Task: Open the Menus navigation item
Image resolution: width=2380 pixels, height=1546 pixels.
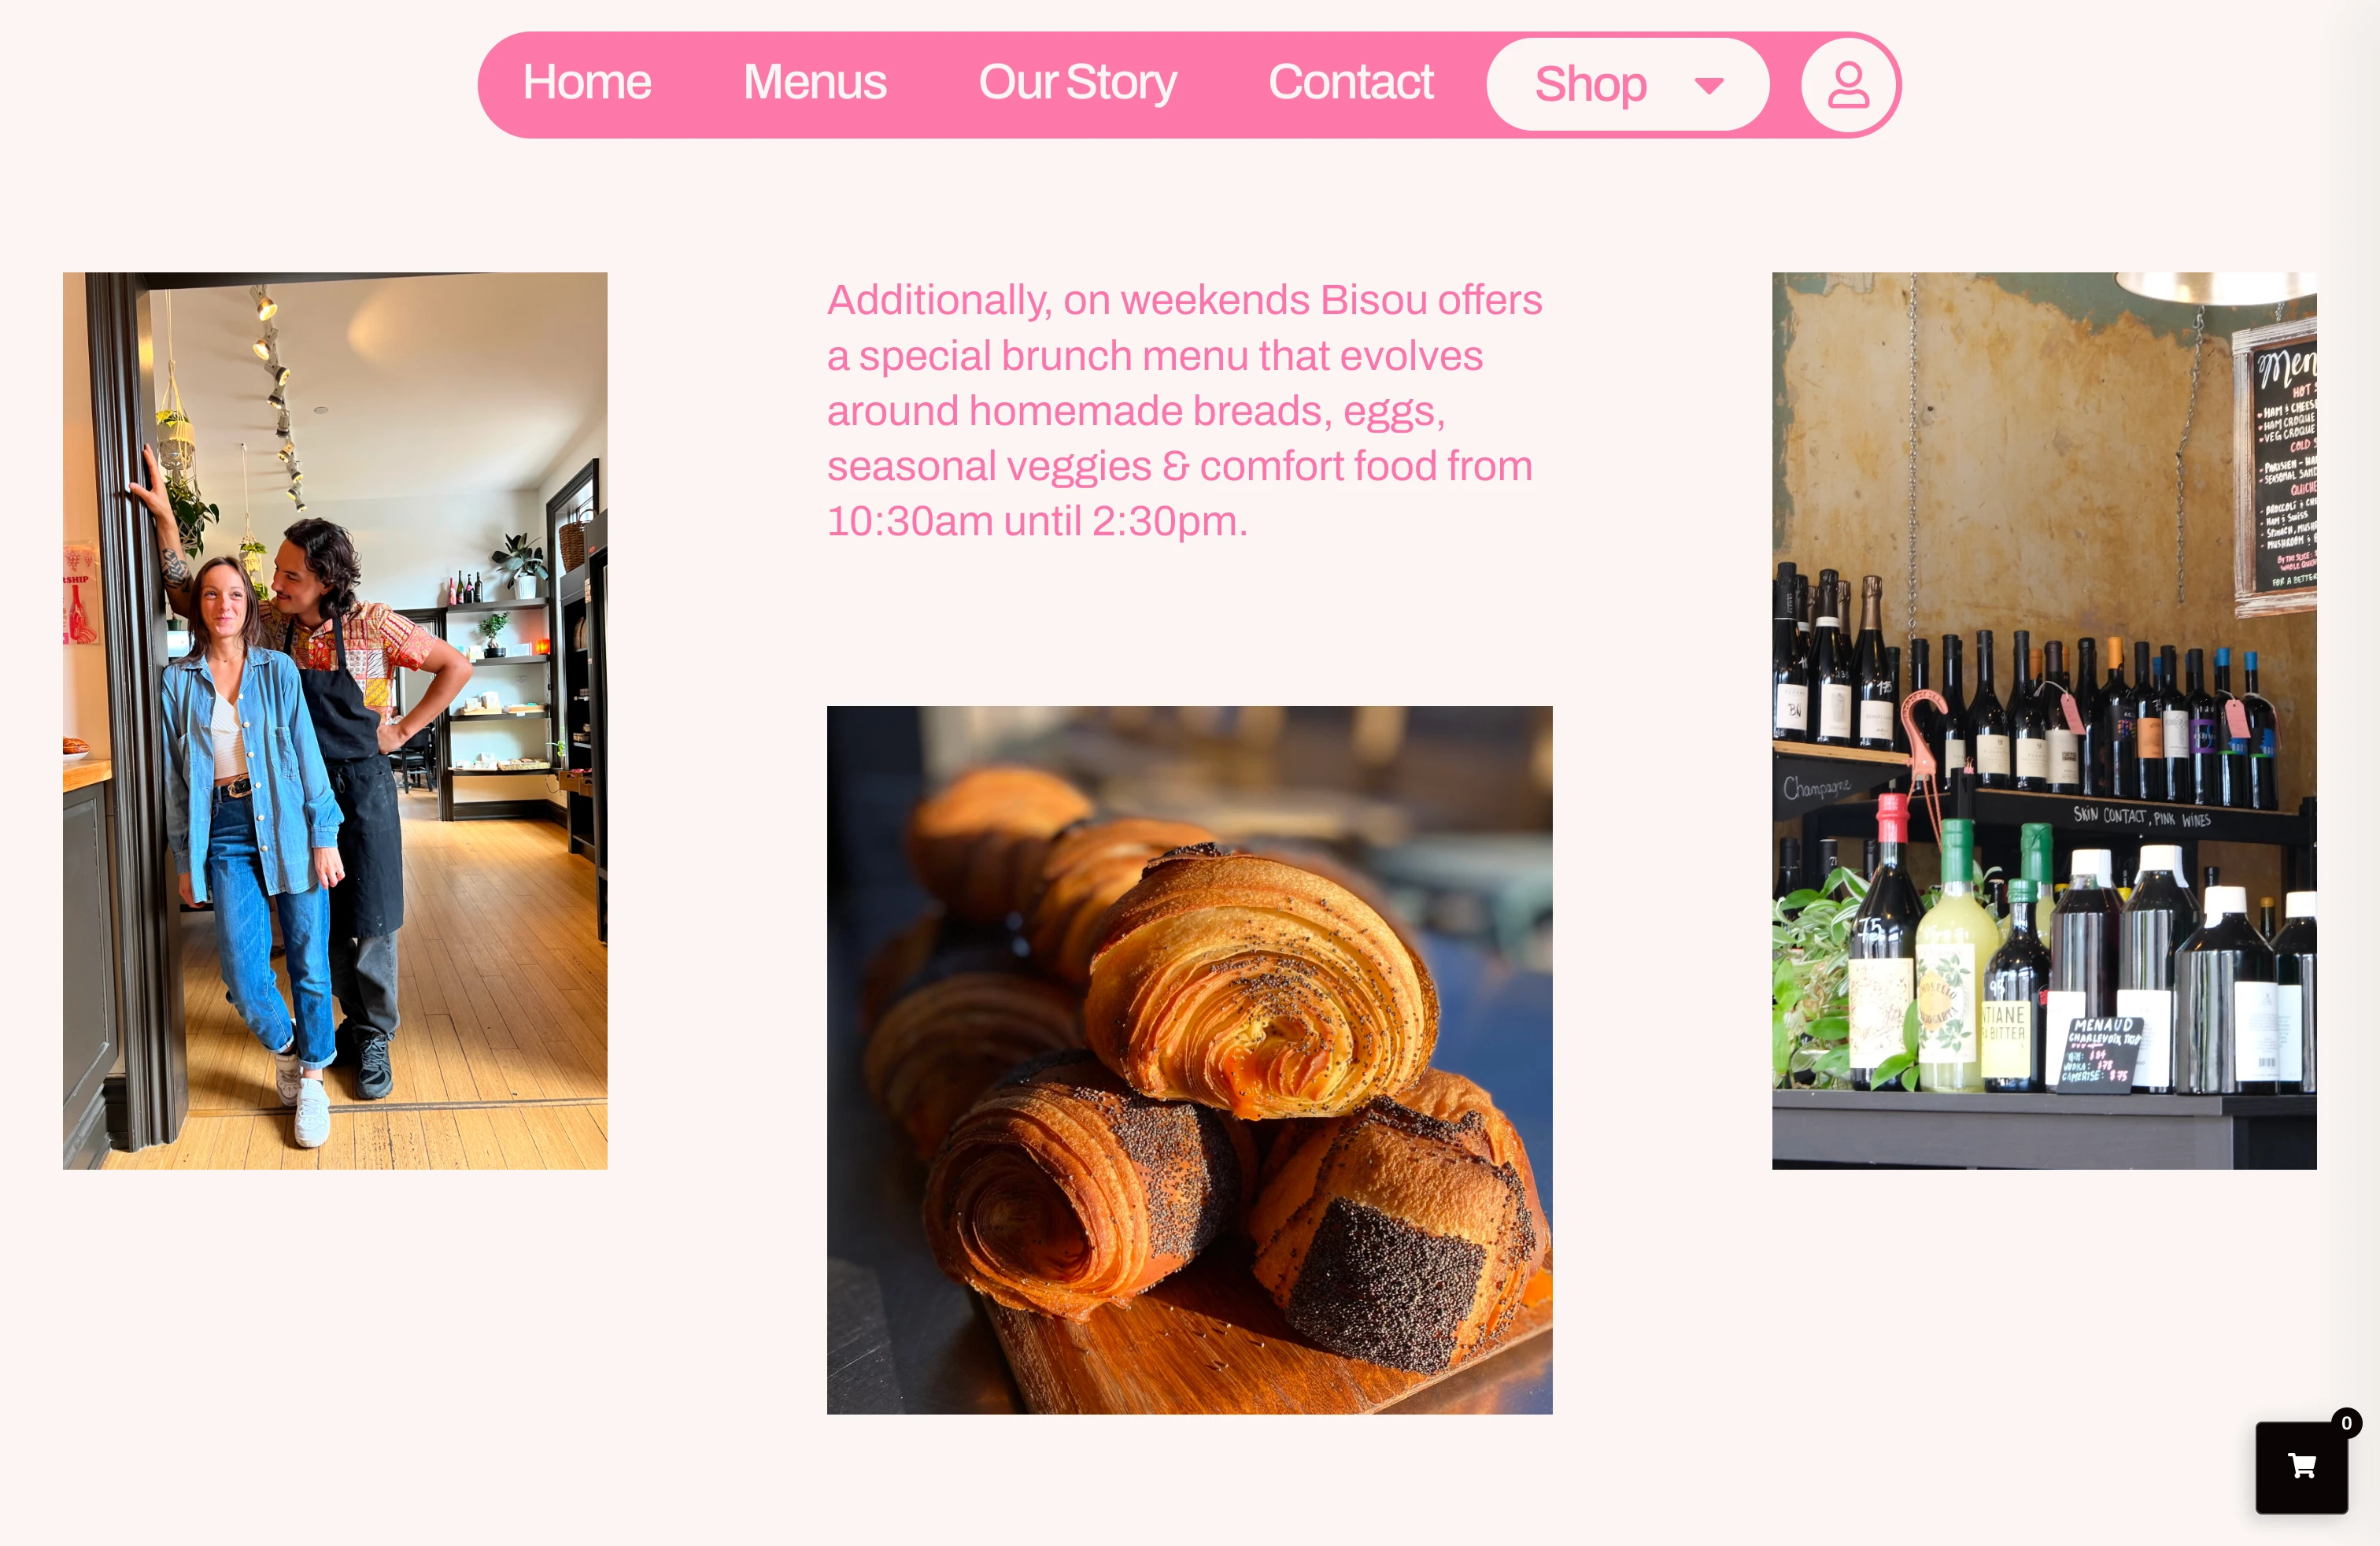Action: [814, 82]
